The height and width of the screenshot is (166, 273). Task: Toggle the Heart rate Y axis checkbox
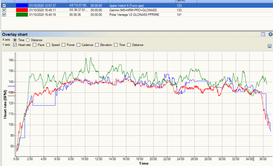[15, 45]
